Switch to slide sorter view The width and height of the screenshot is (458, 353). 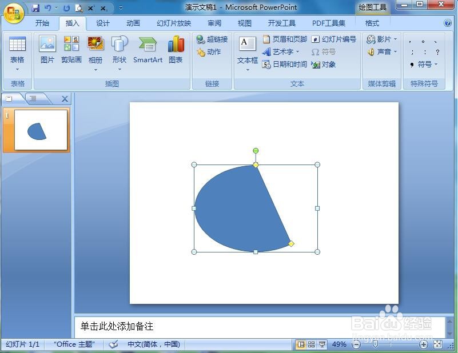point(312,344)
